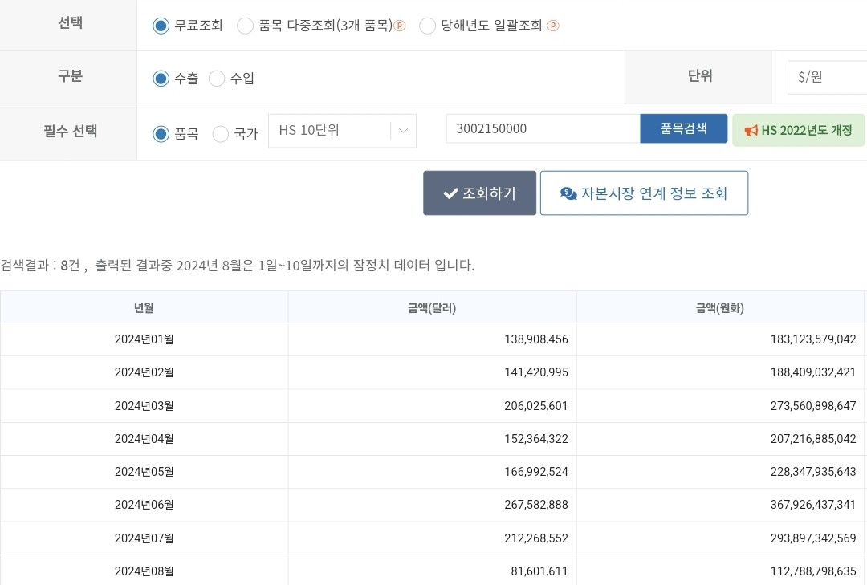Click won amount 293,897,342,569
The height and width of the screenshot is (585, 867).
812,538
